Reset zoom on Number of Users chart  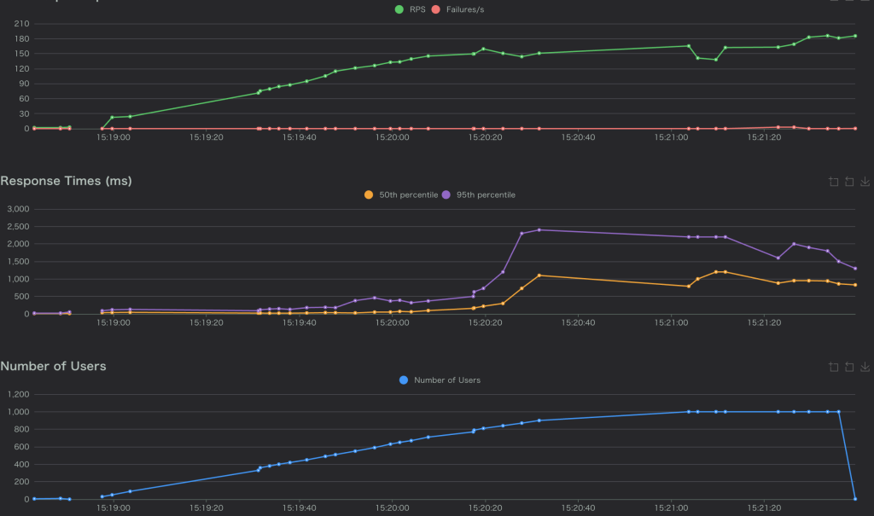coord(849,367)
